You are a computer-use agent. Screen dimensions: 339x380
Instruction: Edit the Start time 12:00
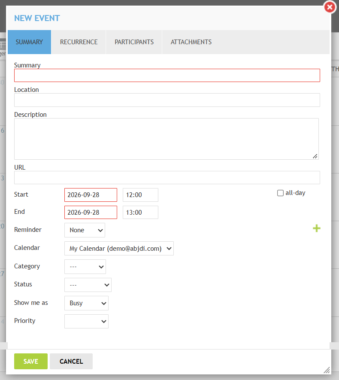click(x=140, y=195)
